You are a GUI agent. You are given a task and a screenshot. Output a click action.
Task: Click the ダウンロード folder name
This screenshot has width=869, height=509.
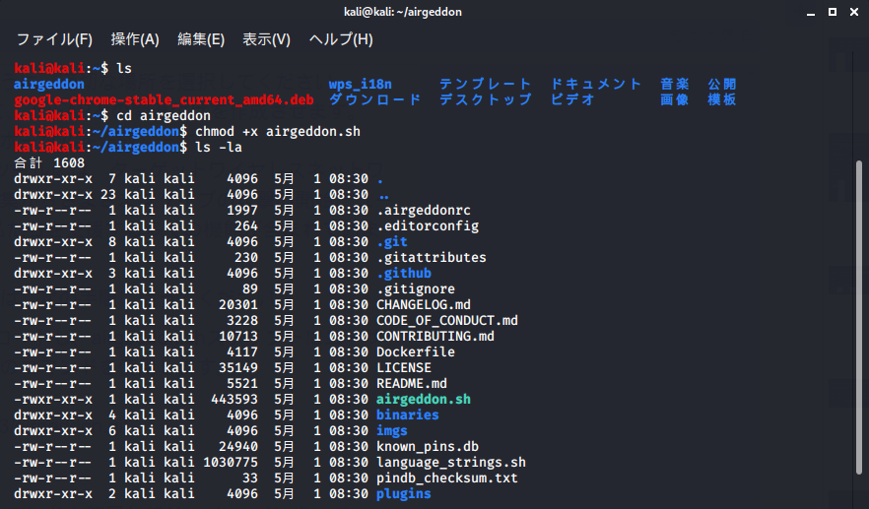pos(375,99)
